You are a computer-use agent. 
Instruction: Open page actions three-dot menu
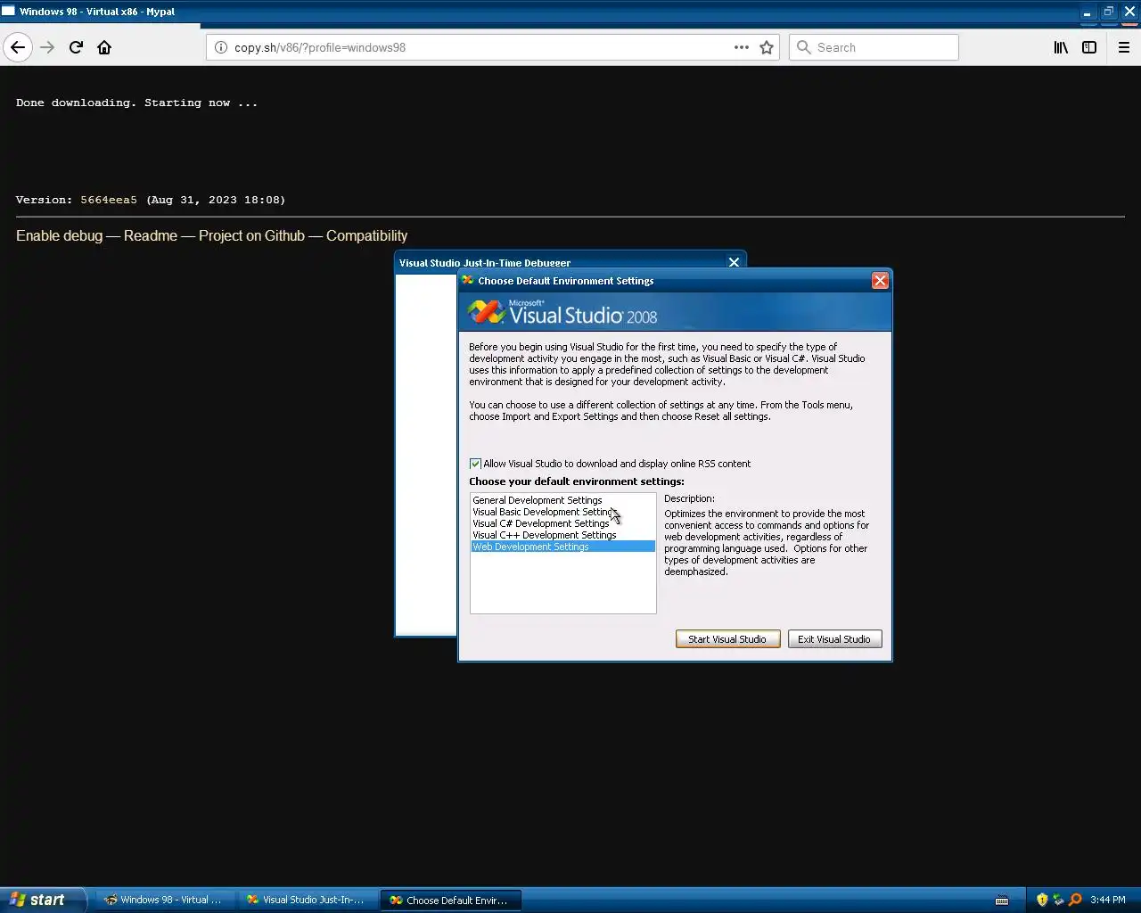(741, 47)
